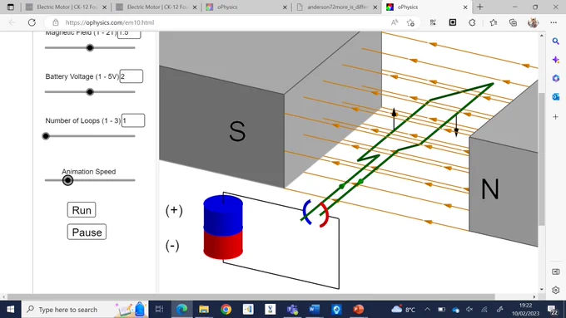Show hidden system tray icons chevron
Image resolution: width=566 pixels, height=318 pixels.
[x=427, y=310]
